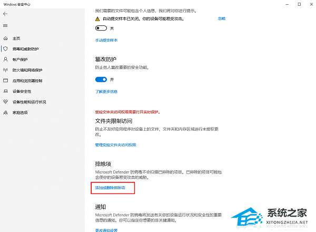Image resolution: width=316 pixels, height=232 pixels.
Task: Click the 自动提交样本已关闭 warning text
Action: (143, 19)
